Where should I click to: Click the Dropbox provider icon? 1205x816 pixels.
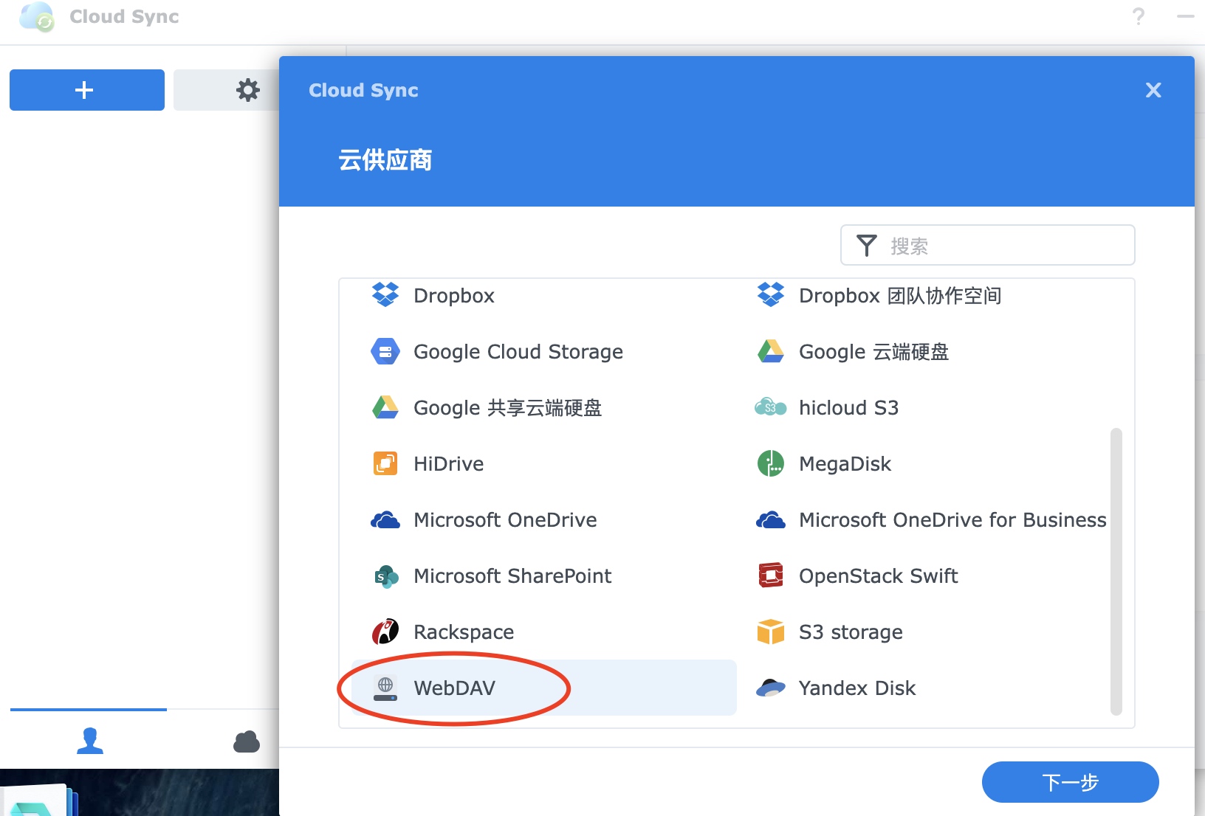[x=385, y=295]
